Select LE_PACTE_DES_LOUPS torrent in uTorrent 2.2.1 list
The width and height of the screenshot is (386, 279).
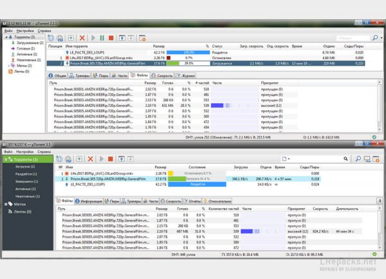coord(206,52)
